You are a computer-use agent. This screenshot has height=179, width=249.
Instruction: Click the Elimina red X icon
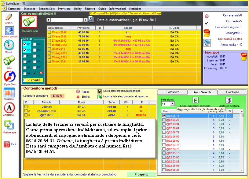pyautogui.click(x=78, y=97)
